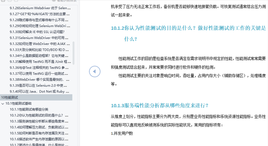268x146 pixels.
Task: Open outline entry 9.1.27 GET 和 NAVIGATE 方法
Action: tap(39, 14)
